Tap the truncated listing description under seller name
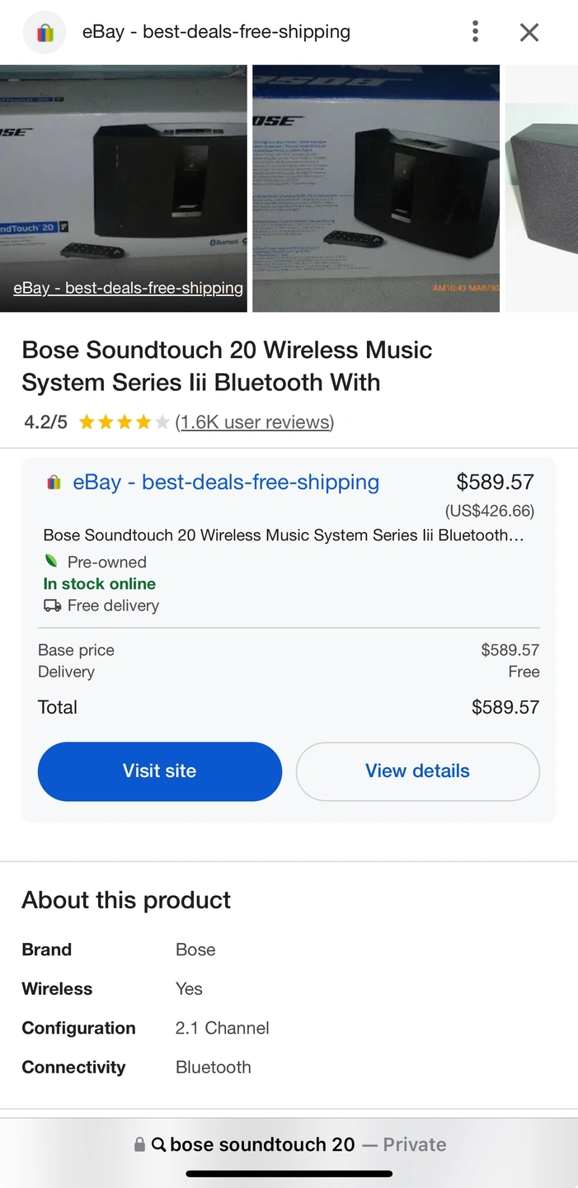Viewport: 578px width, 1188px height. 283,535
